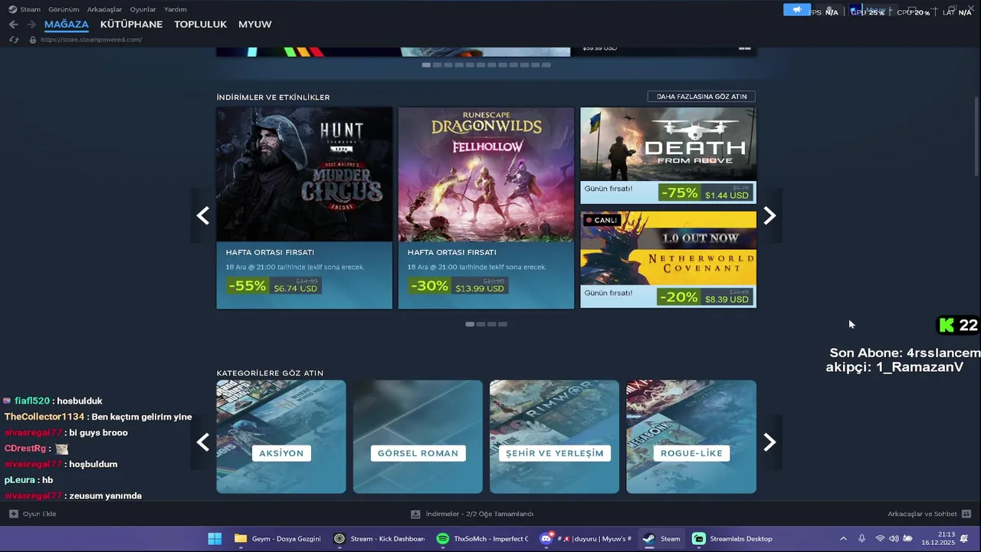Select first featured carousel page dot
Image resolution: width=981 pixels, height=552 pixels.
coord(426,65)
